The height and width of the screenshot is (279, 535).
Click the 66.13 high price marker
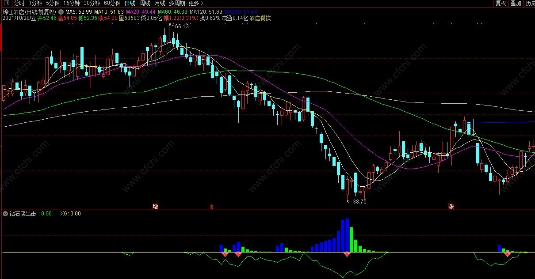click(182, 26)
